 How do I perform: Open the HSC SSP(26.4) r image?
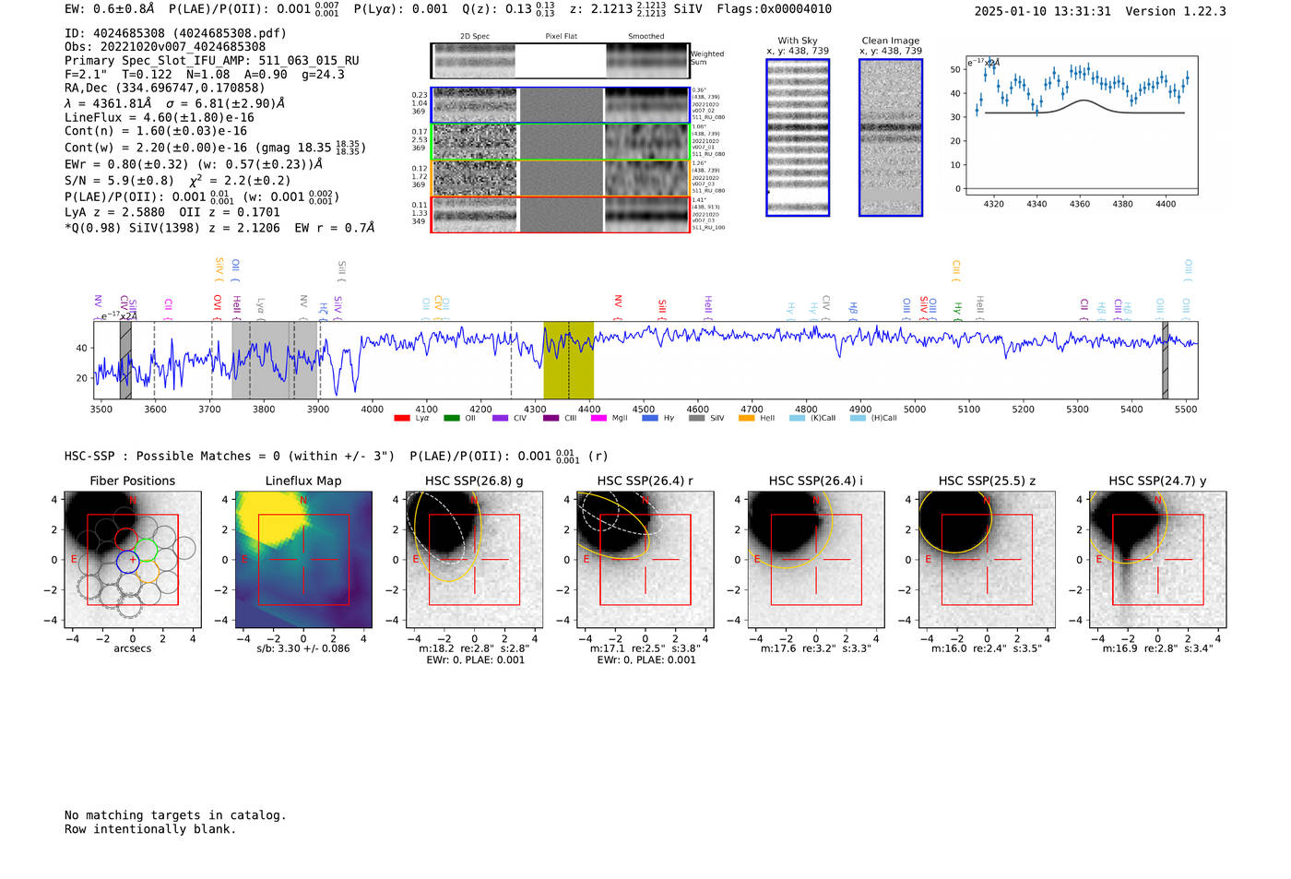pyautogui.click(x=645, y=559)
